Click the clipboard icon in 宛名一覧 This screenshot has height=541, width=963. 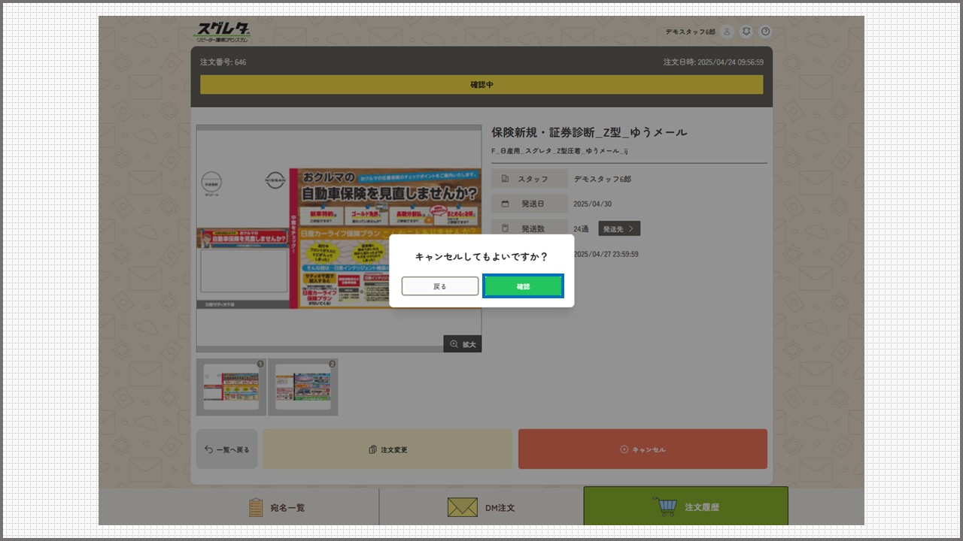pyautogui.click(x=256, y=507)
